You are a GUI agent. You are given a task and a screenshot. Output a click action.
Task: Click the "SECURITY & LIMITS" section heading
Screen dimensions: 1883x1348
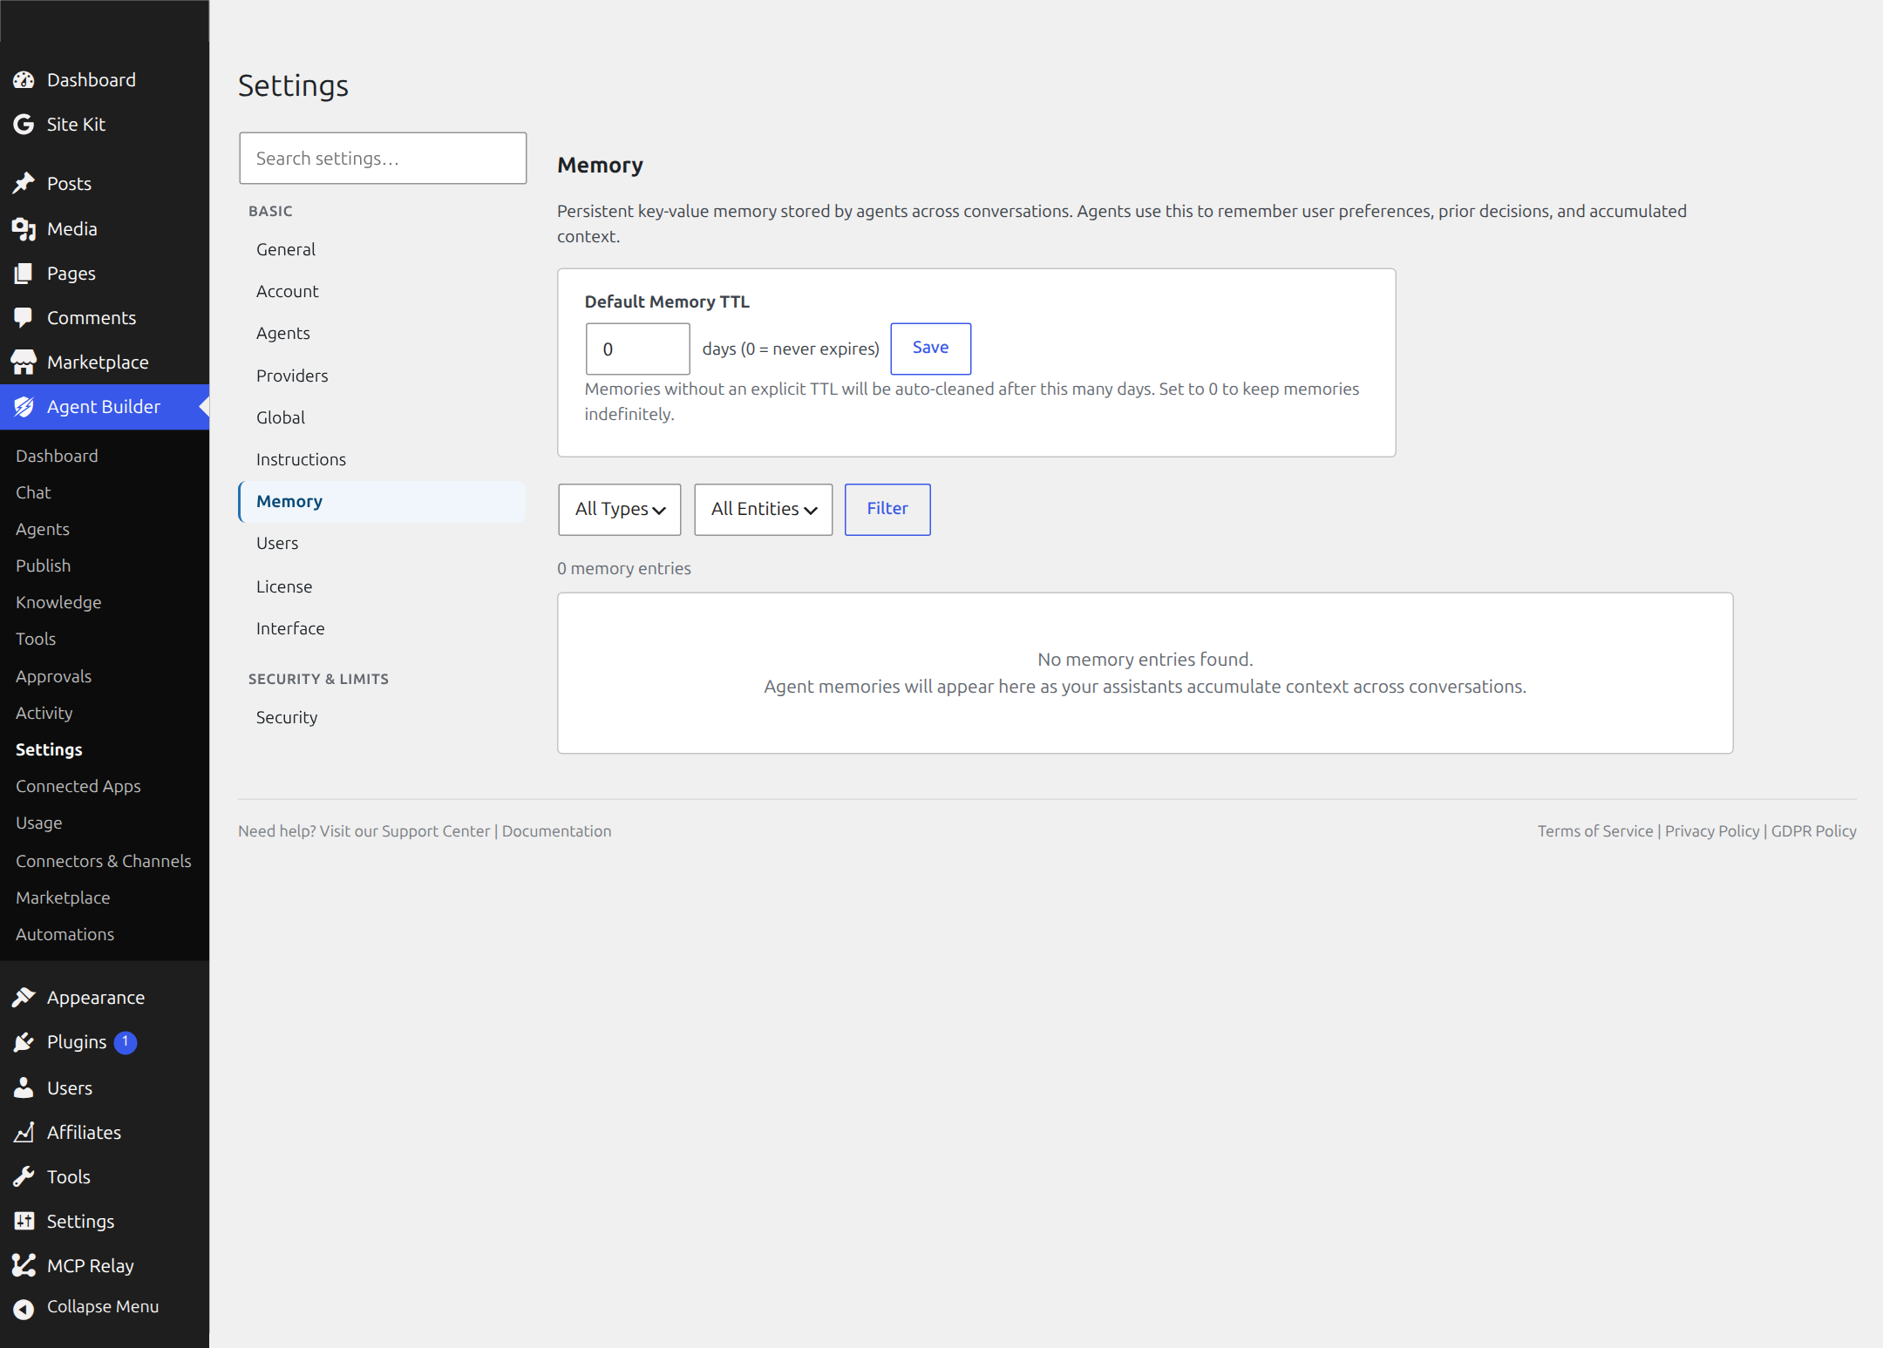point(318,680)
